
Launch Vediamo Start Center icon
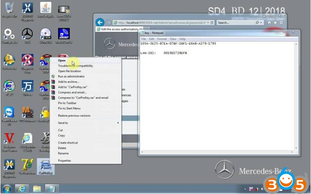[9, 142]
